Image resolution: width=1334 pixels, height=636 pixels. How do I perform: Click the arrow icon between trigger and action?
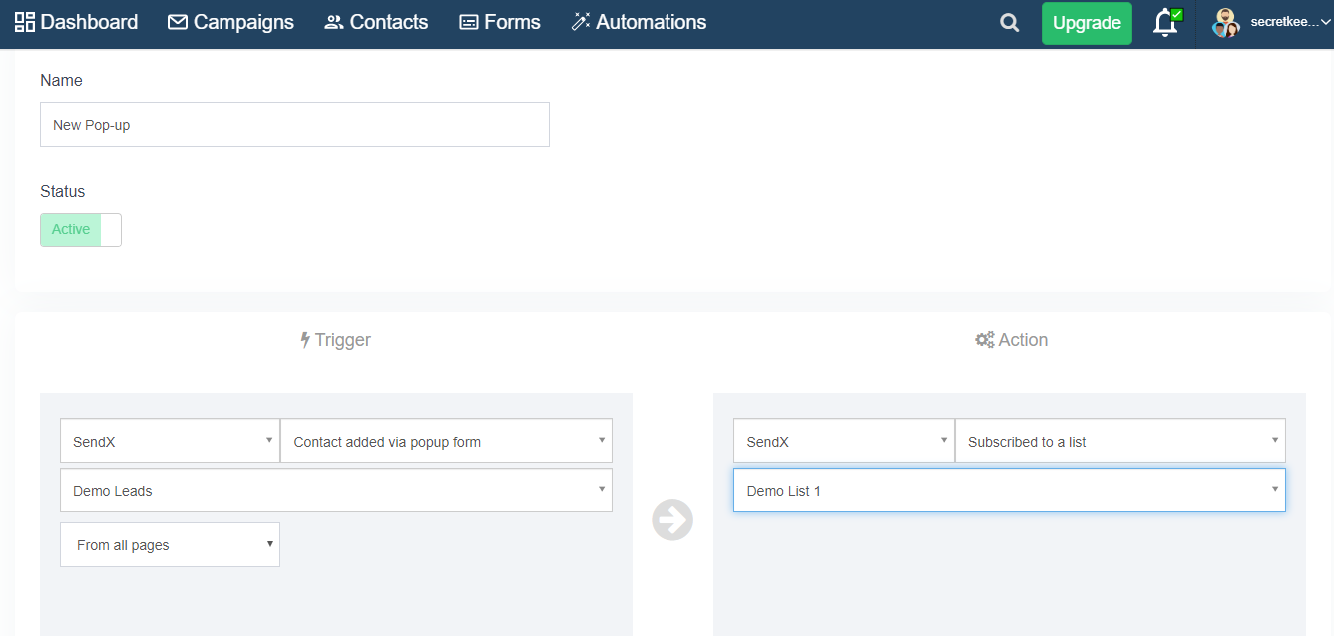(x=672, y=520)
